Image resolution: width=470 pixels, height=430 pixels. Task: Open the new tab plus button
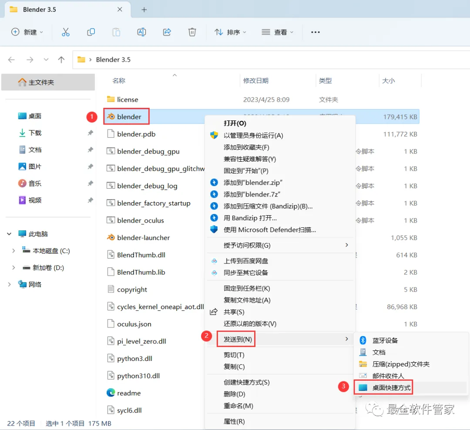(x=144, y=10)
